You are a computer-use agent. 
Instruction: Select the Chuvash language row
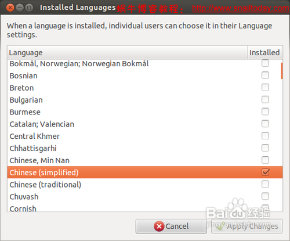click(145, 197)
